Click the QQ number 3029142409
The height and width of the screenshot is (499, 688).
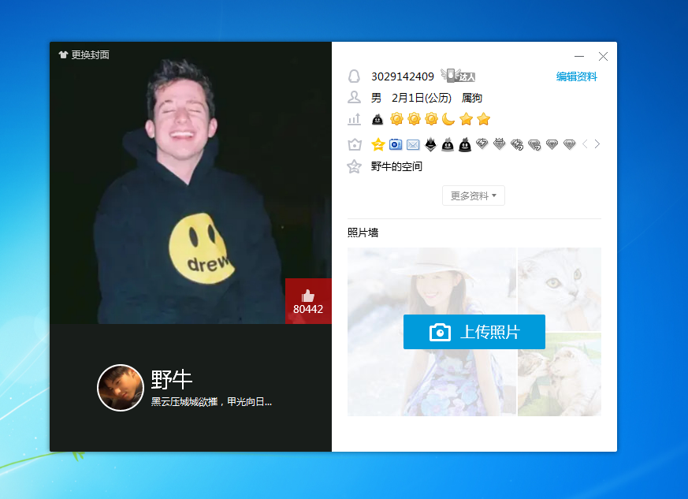(x=403, y=76)
